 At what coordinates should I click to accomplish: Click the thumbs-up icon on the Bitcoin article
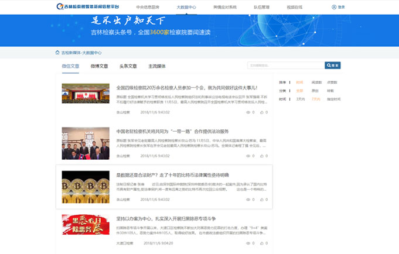261,200
